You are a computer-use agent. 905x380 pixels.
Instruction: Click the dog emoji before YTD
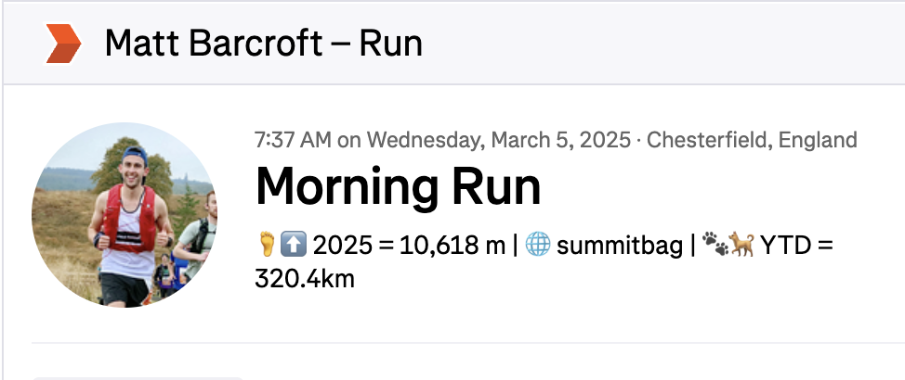741,245
